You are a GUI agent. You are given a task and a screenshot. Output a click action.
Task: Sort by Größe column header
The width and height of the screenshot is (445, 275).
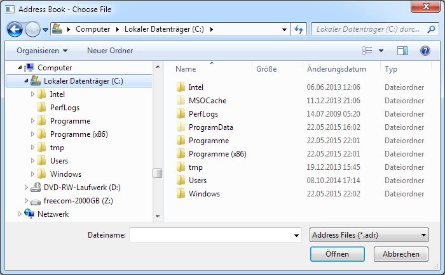pyautogui.click(x=266, y=69)
